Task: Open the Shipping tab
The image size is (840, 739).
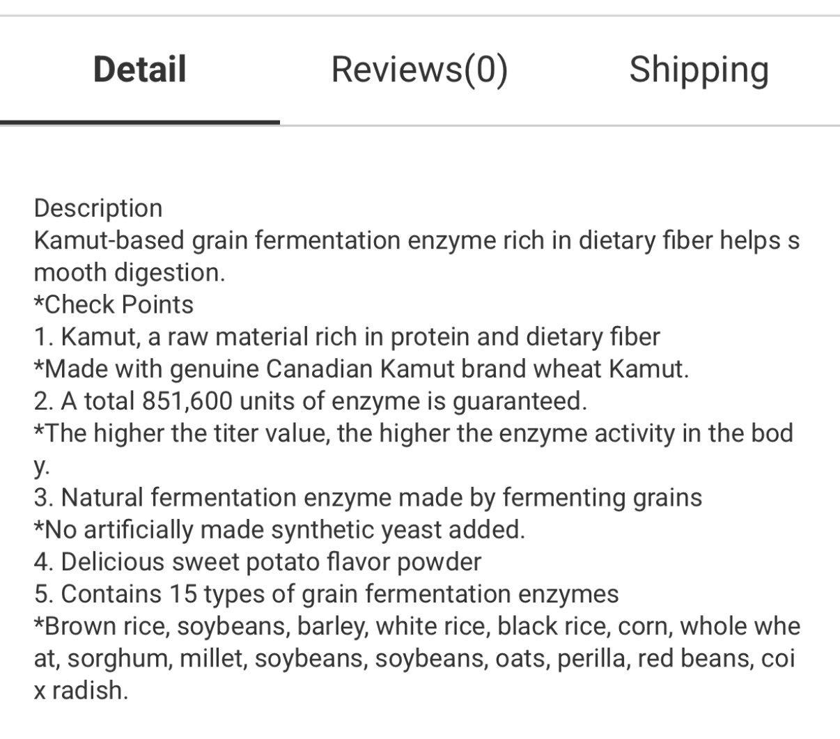Action: click(699, 70)
